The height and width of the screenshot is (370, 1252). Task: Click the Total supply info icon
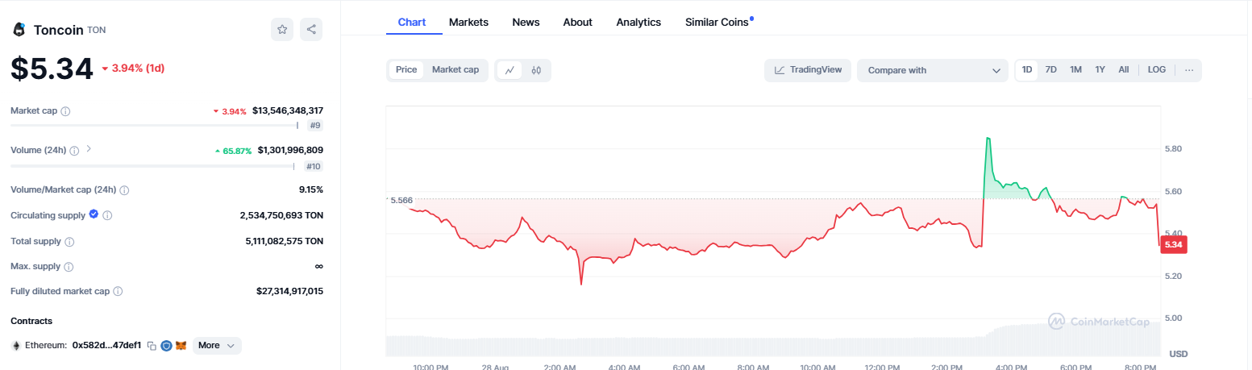click(x=69, y=241)
